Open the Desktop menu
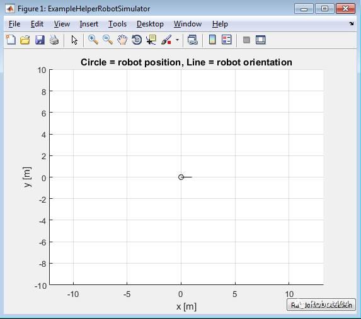The image size is (361, 319). tap(150, 24)
